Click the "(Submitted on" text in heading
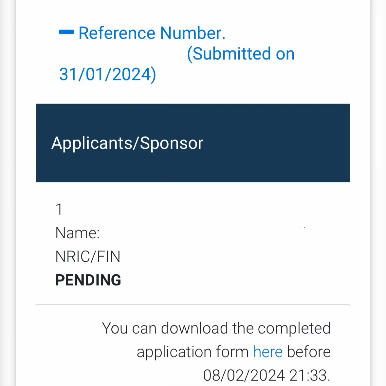 [241, 54]
